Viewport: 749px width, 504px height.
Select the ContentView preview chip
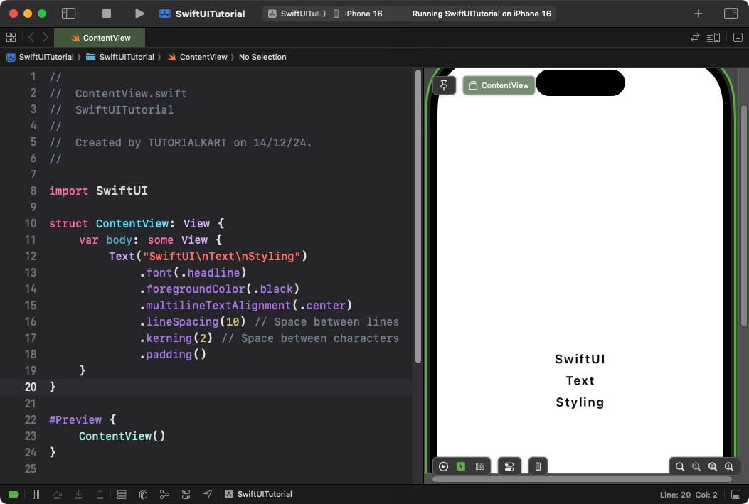[499, 85]
